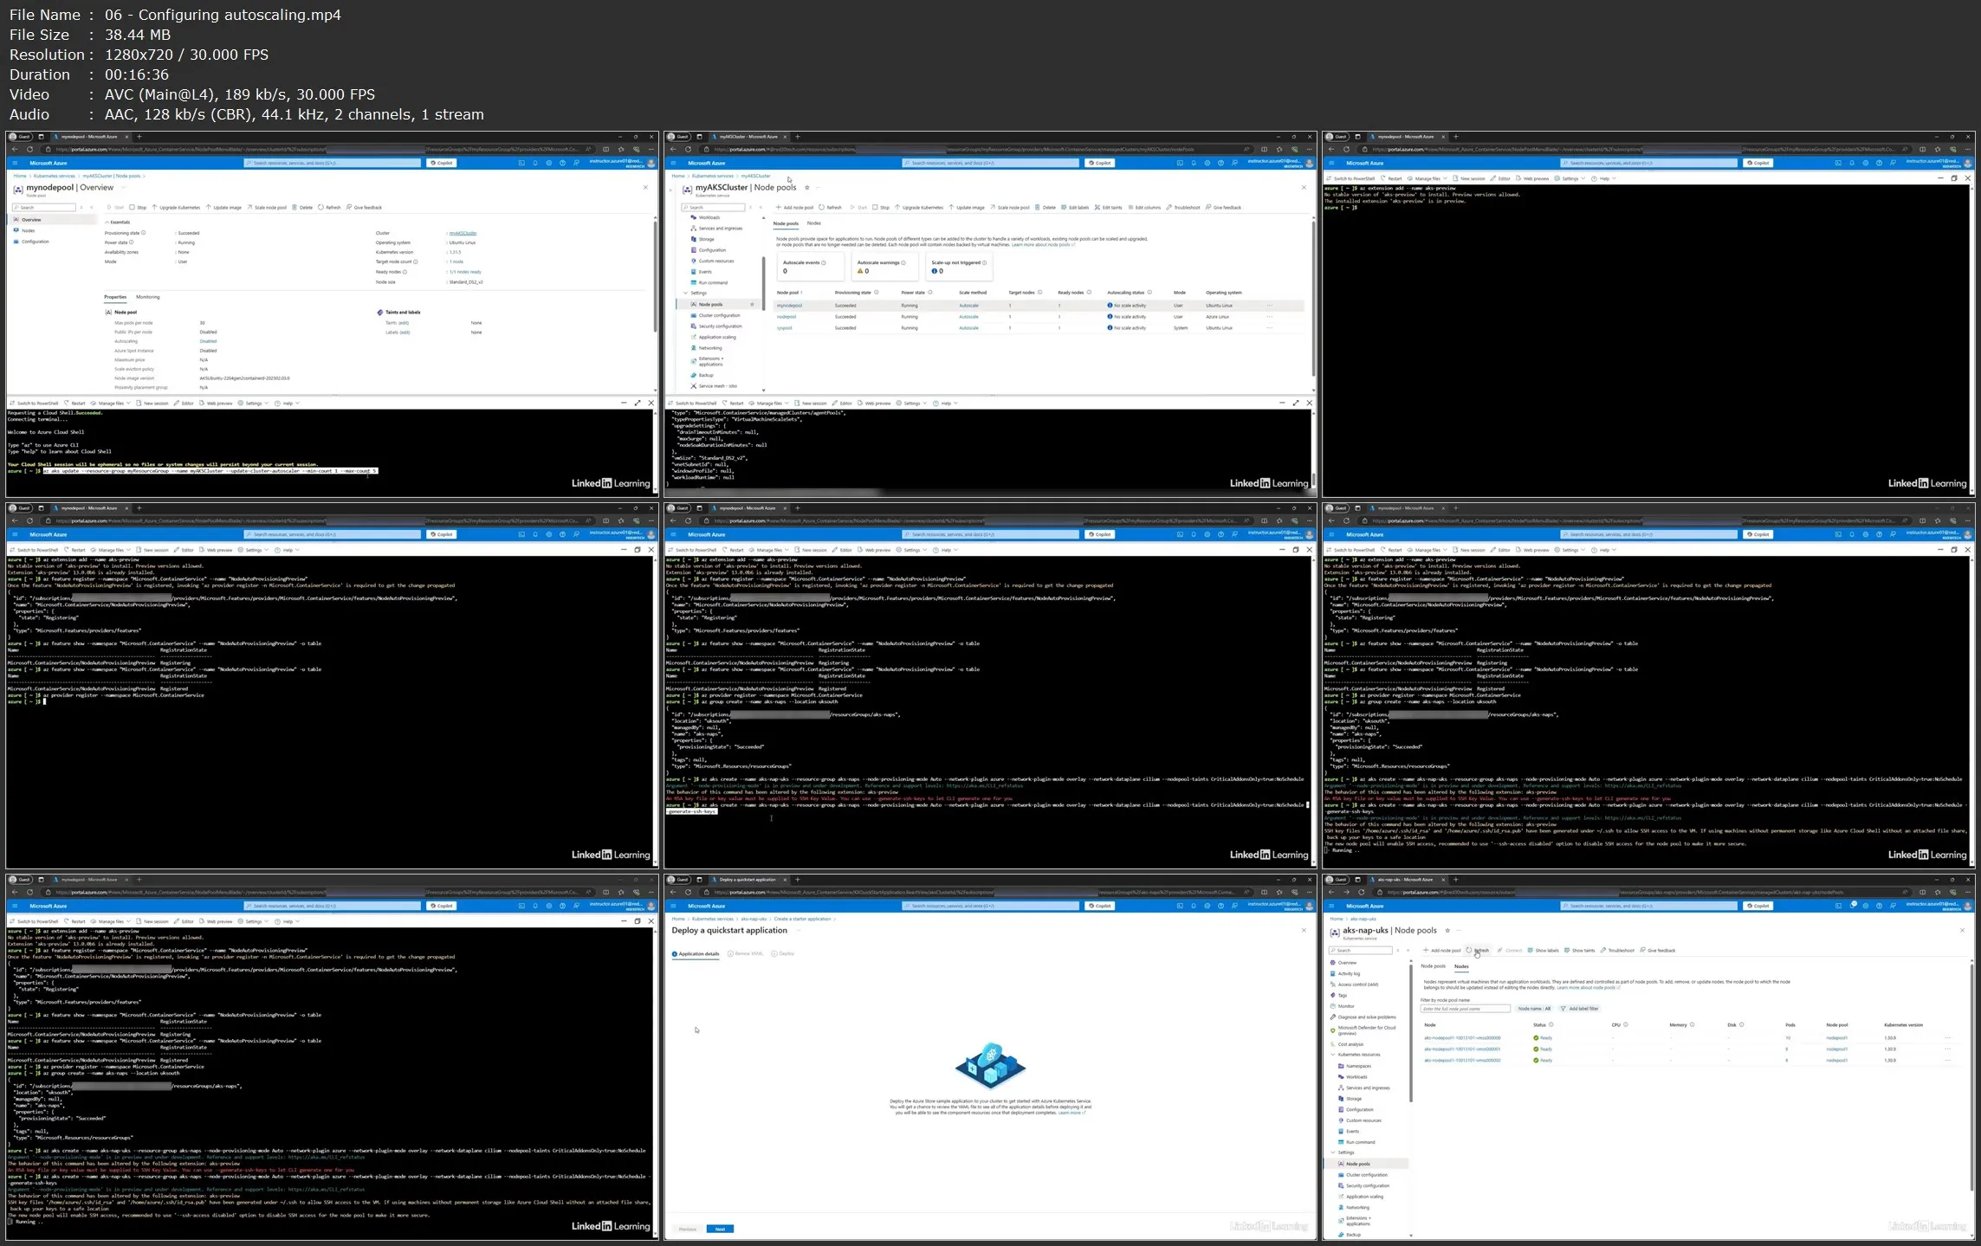Click the Filter by node pool name field
Viewport: 1981px width, 1246px height.
coord(1465,1009)
